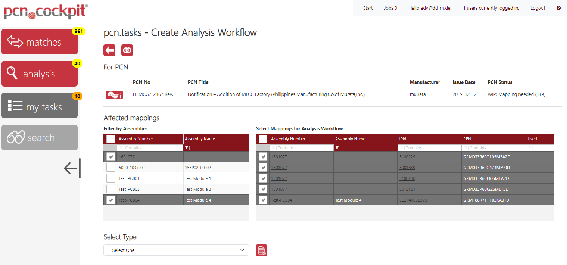Open the IPN link 3100229
The width and height of the screenshot is (567, 265).
coord(407,157)
